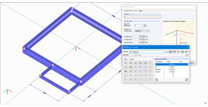Click the sqrt calculator button
Image resolution: width=208 pixels, height=107 pixels.
tap(146, 63)
